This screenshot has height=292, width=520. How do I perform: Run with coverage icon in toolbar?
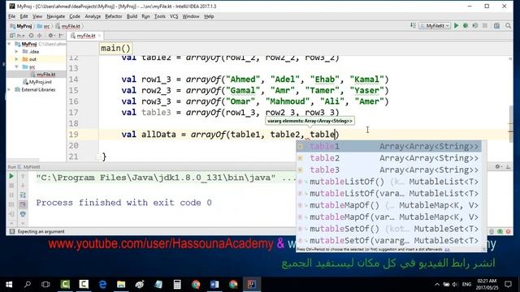[475, 26]
